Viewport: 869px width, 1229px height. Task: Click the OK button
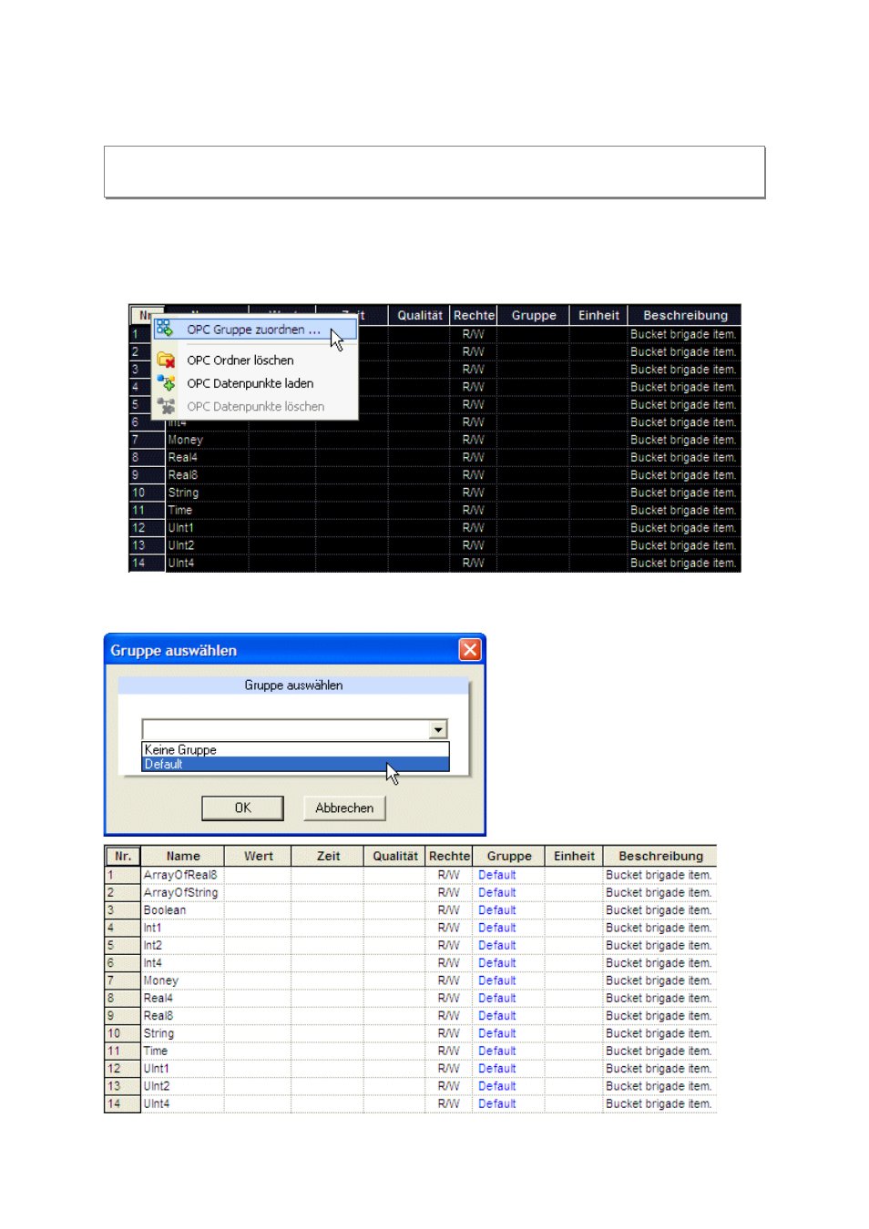[242, 807]
